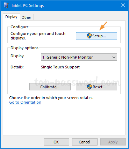Click the Single Touch Support details text
This screenshot has height=149, width=129.
(x=60, y=67)
